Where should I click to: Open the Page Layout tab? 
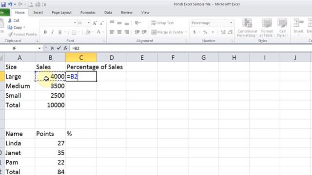(61, 12)
